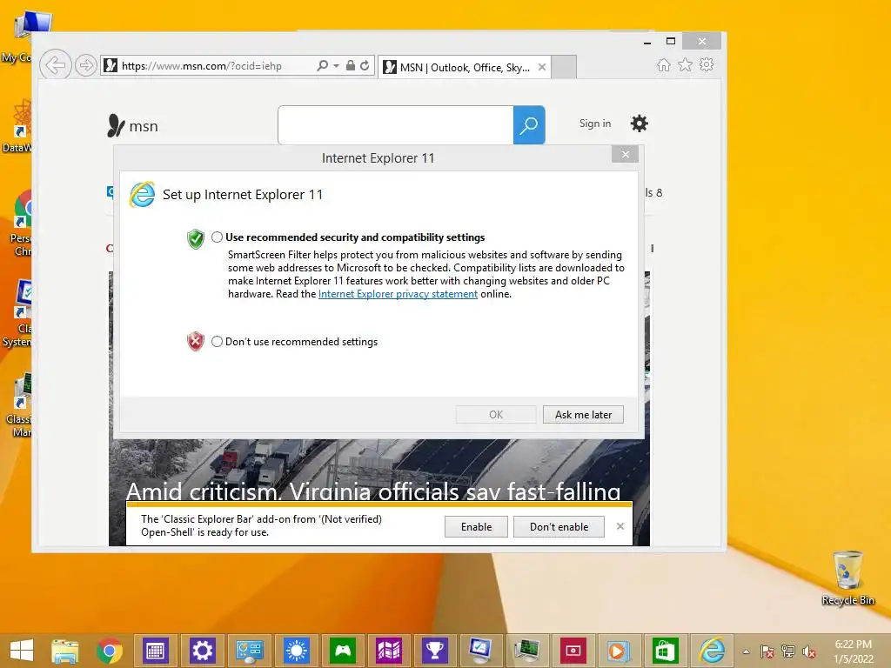Image resolution: width=891 pixels, height=668 pixels.
Task: Open File Explorer from the taskbar
Action: tap(64, 651)
